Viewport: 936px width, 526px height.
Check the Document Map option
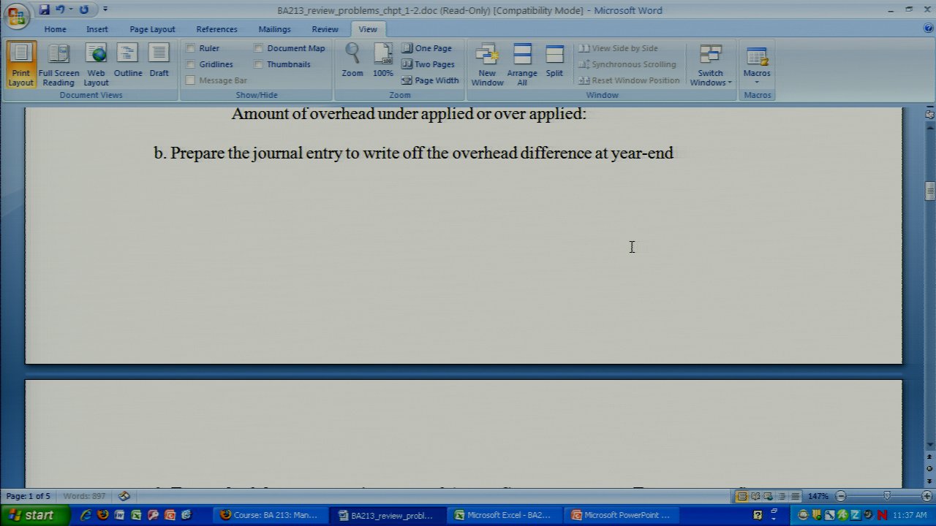tap(259, 48)
